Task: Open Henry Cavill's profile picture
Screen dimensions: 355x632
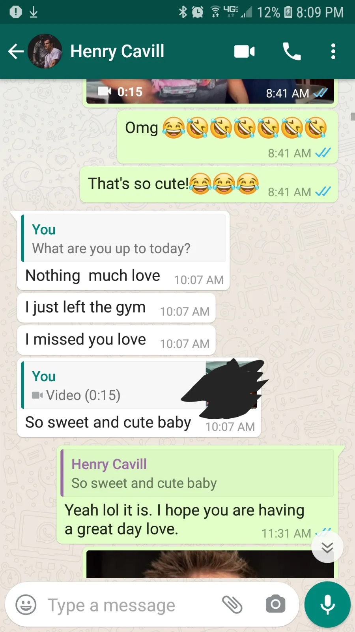Action: click(x=45, y=51)
